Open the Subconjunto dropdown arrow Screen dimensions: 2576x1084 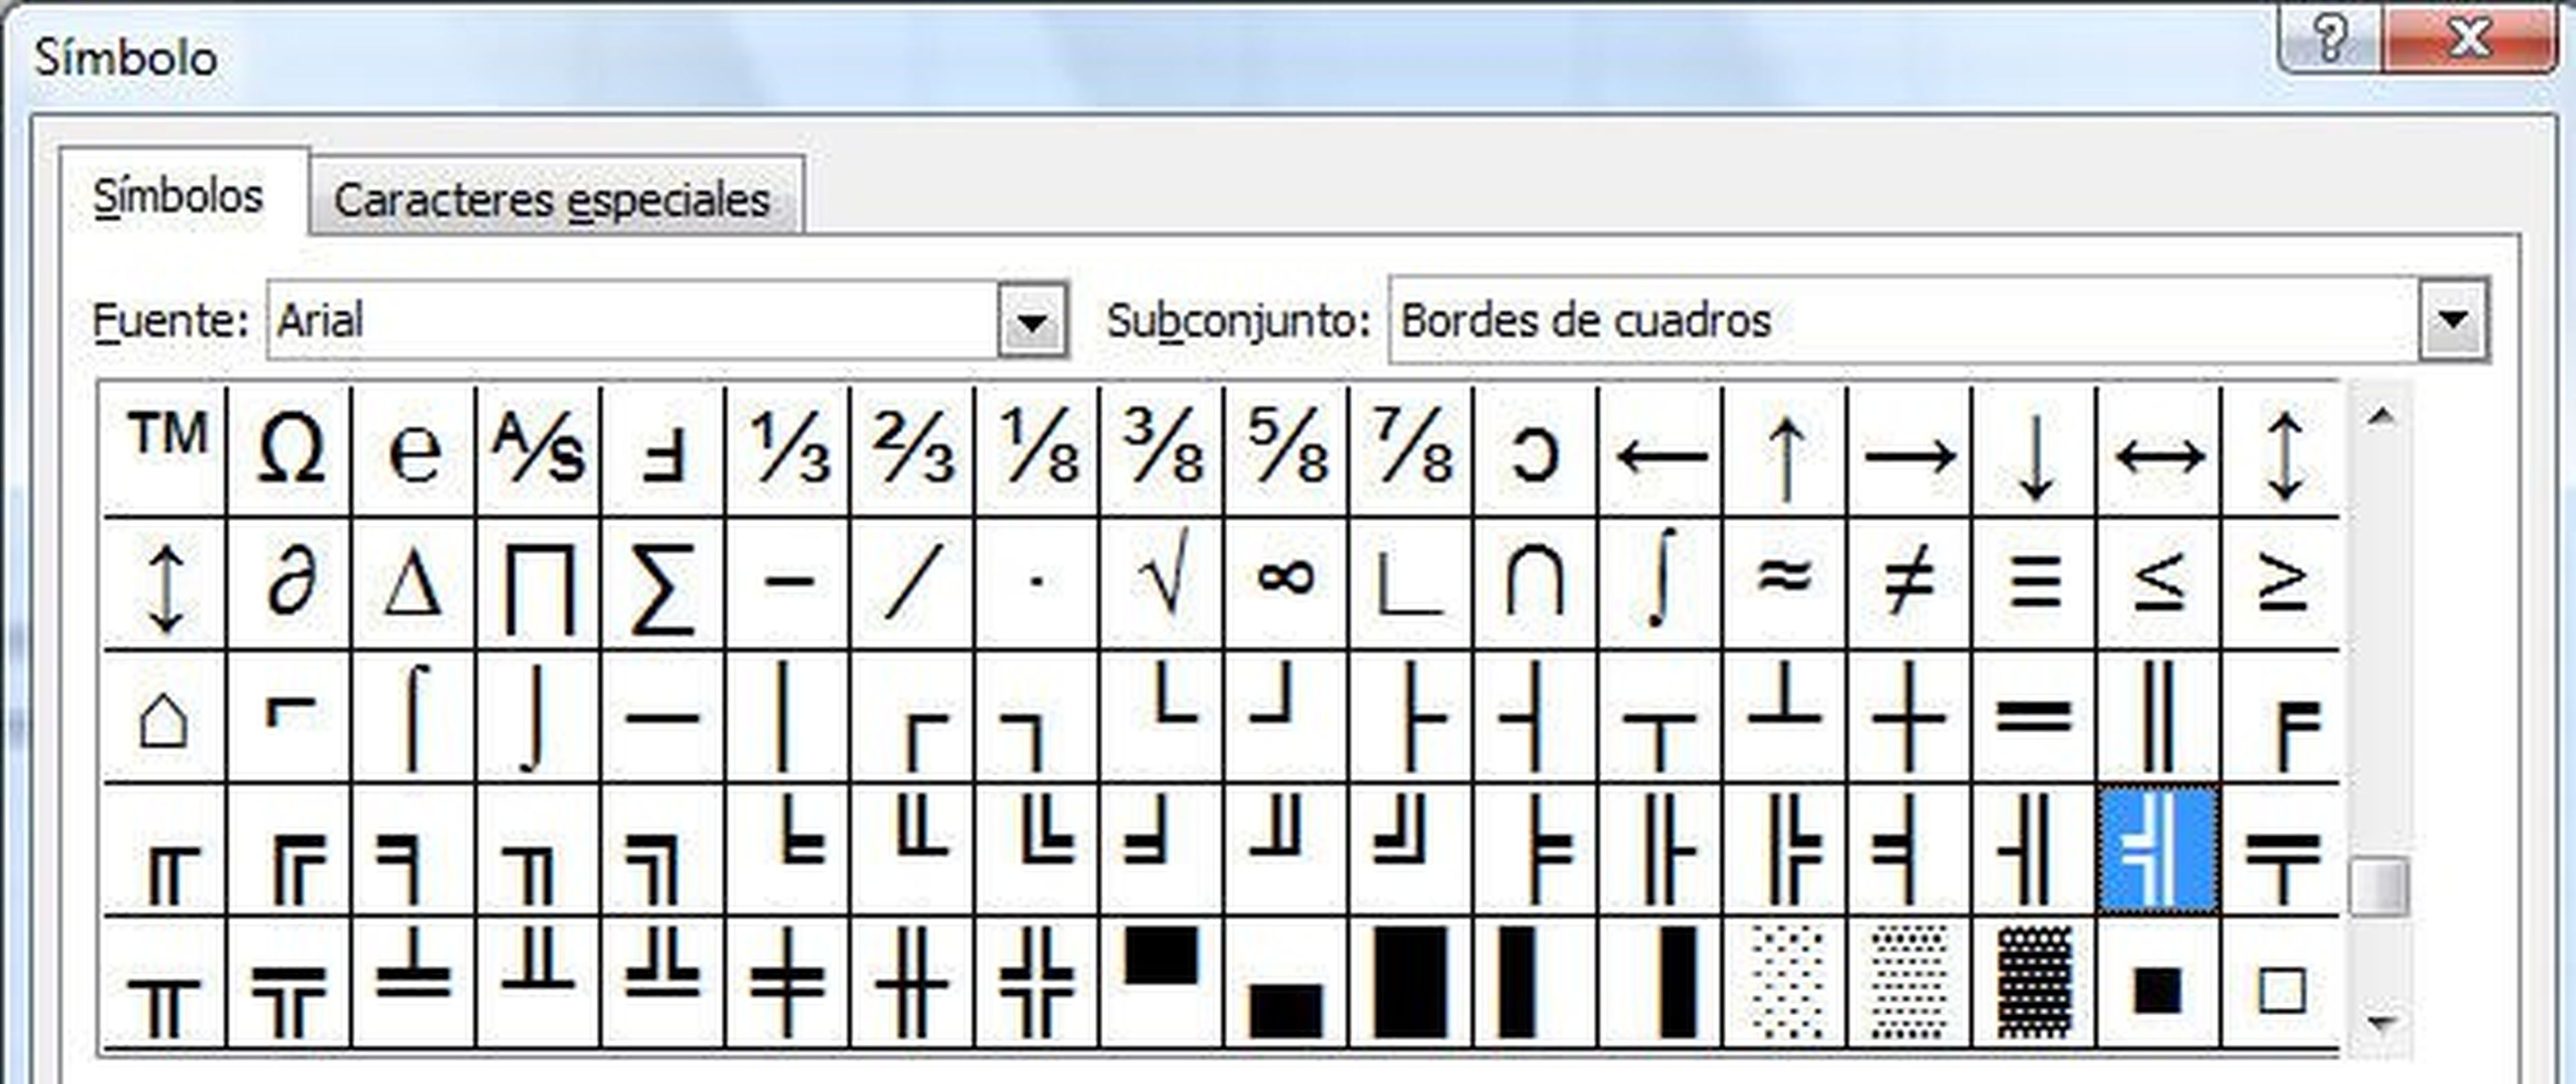pos(2453,320)
